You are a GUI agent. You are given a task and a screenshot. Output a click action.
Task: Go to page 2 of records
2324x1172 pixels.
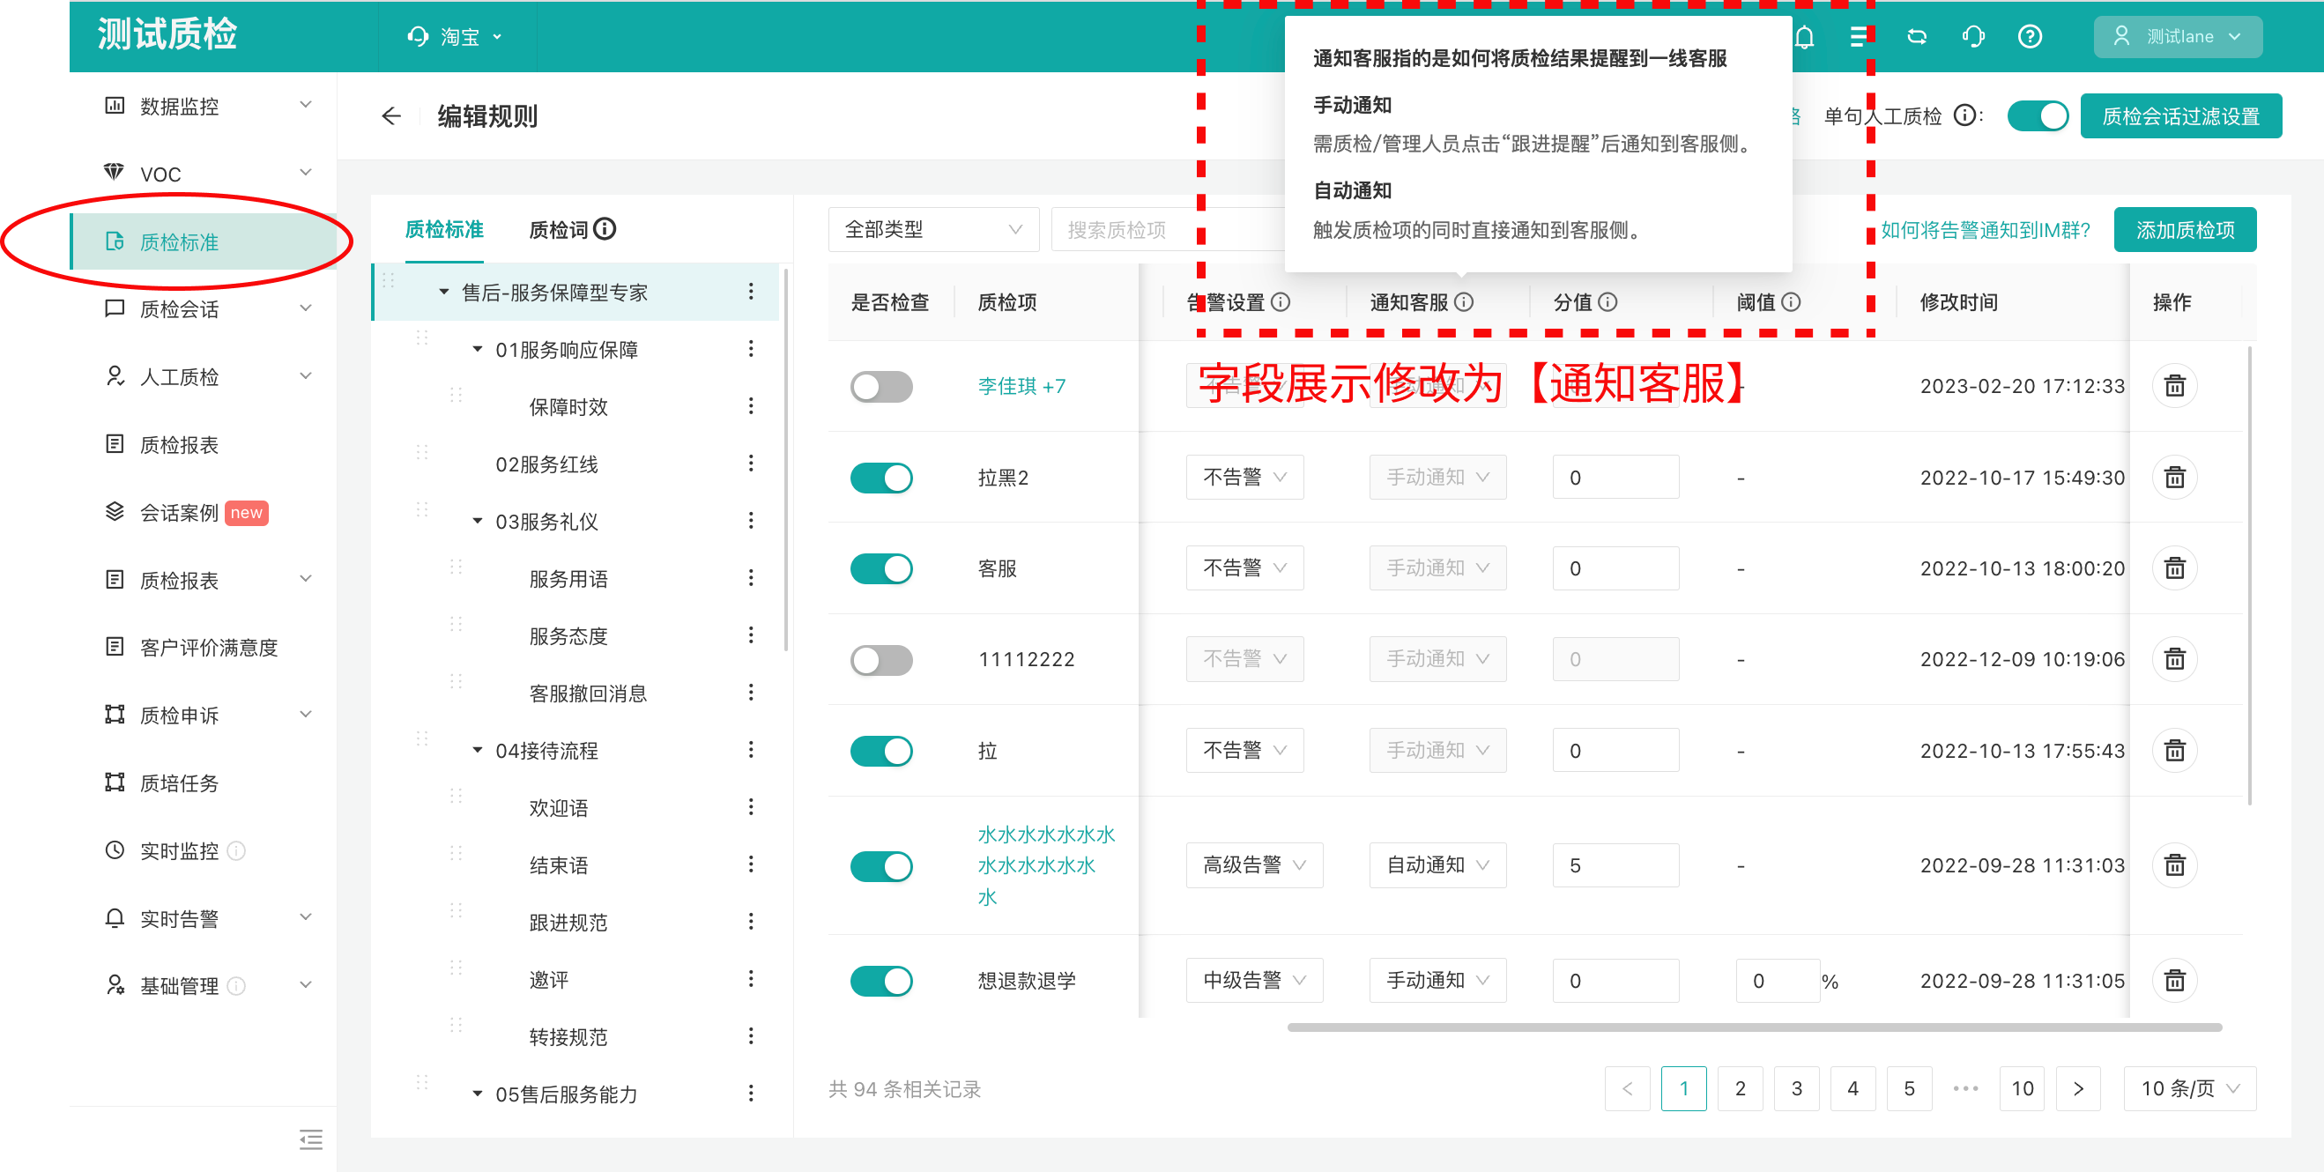(x=1740, y=1088)
